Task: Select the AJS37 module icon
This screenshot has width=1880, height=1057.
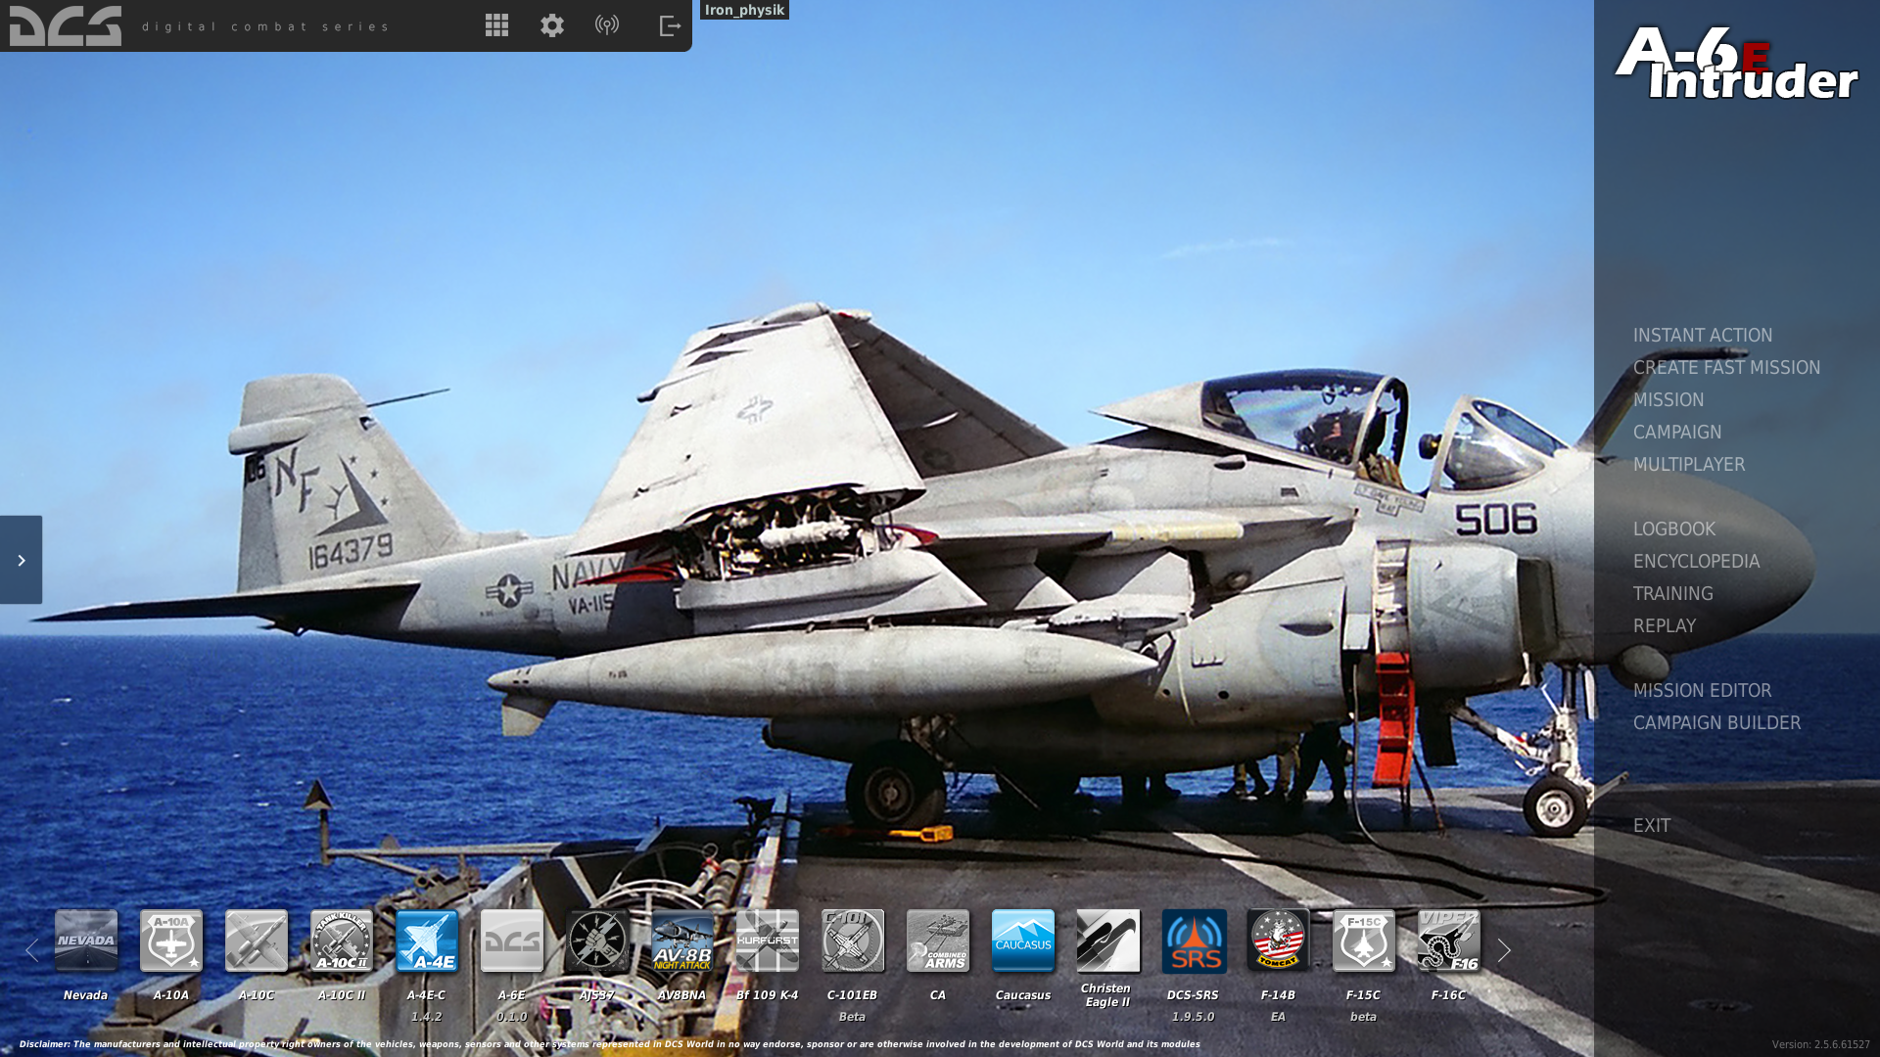Action: click(x=597, y=941)
